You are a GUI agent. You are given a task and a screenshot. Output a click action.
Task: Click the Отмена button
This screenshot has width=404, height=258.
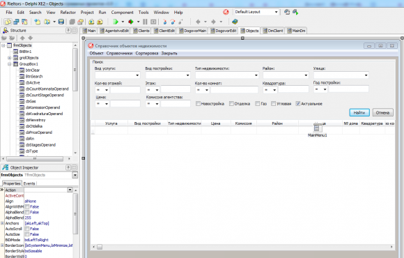tap(382, 112)
